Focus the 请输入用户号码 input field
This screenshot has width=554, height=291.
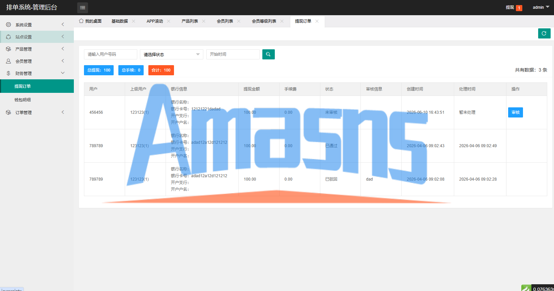click(111, 54)
